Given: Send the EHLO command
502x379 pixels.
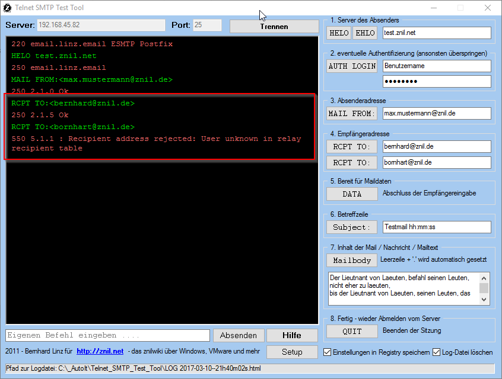Looking at the screenshot, I should [364, 33].
